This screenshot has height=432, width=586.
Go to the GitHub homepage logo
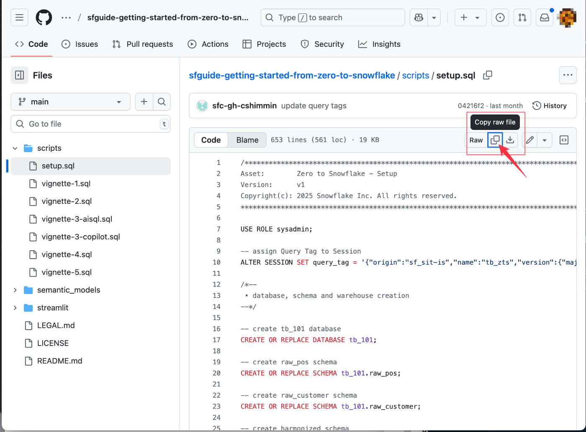[x=44, y=18]
